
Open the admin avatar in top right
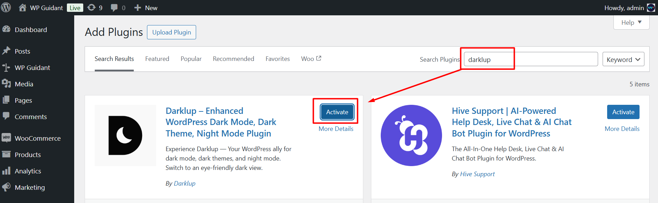pyautogui.click(x=651, y=8)
